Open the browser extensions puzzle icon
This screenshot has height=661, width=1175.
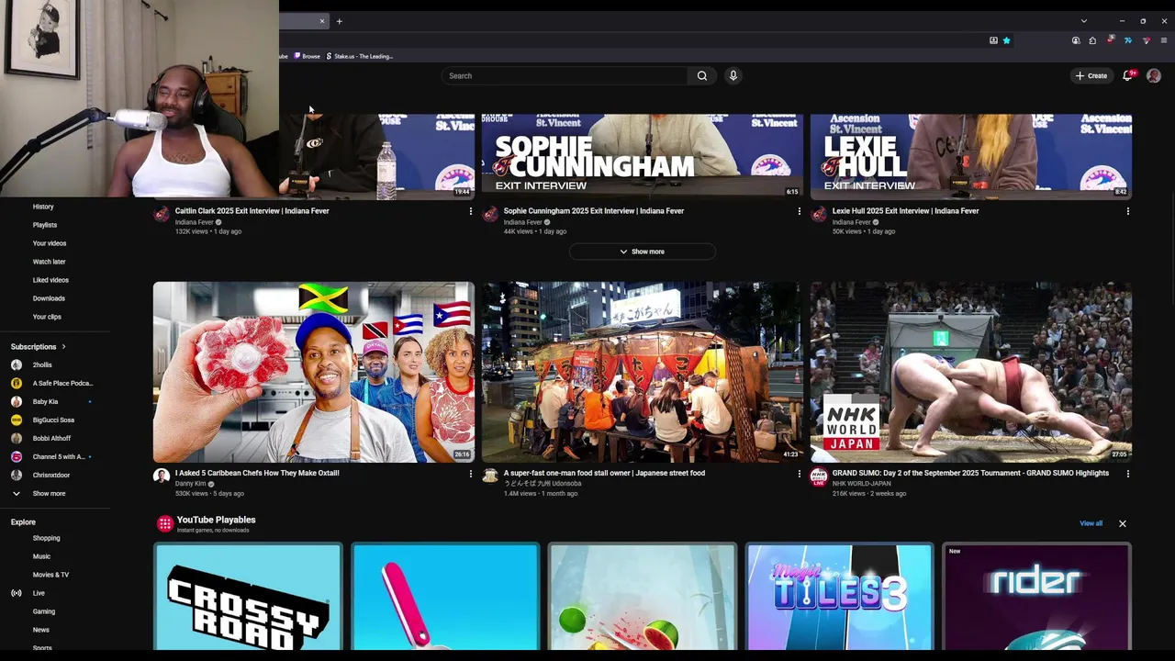[1092, 40]
